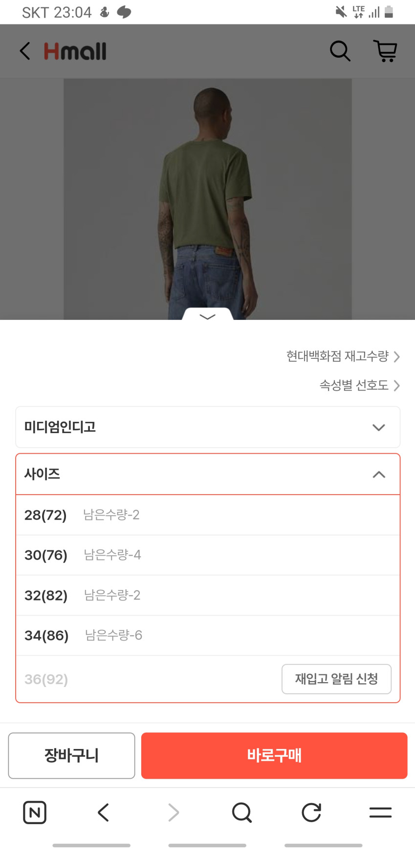
Task: Open the Hmall search icon
Action: click(x=340, y=51)
